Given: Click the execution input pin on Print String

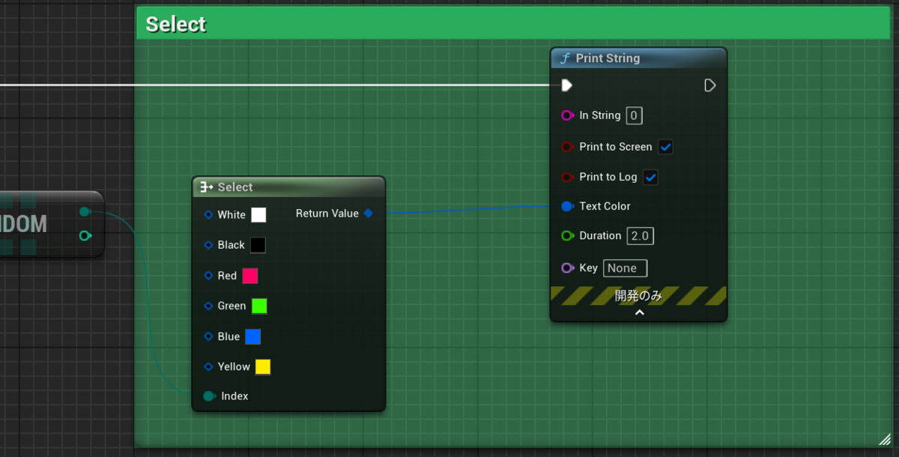Looking at the screenshot, I should (566, 85).
